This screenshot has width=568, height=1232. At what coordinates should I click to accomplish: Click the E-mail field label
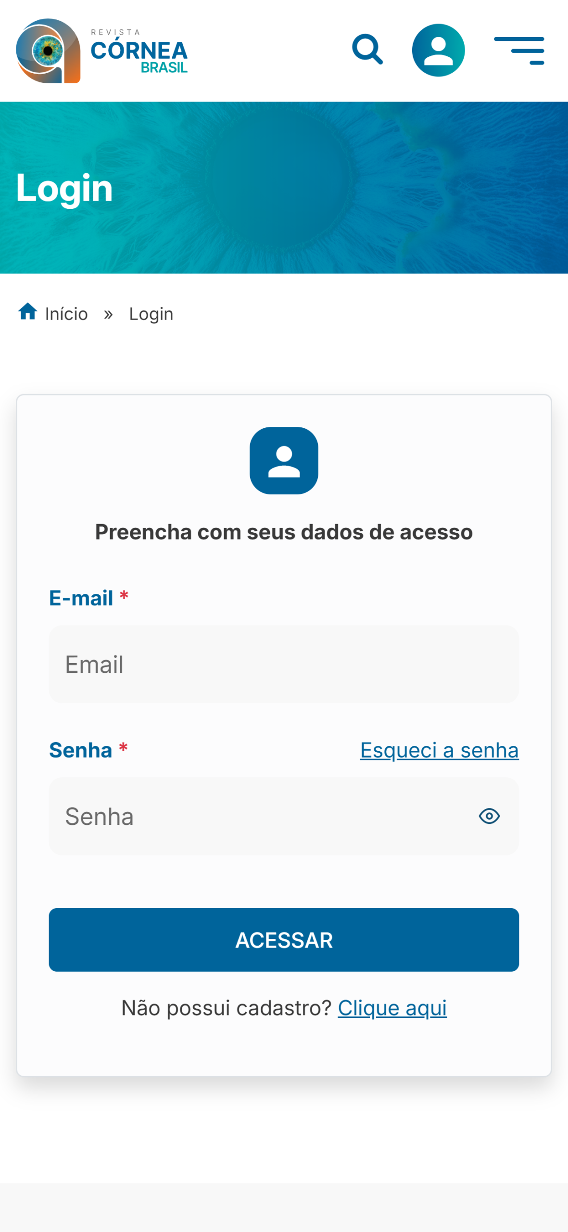point(81,598)
